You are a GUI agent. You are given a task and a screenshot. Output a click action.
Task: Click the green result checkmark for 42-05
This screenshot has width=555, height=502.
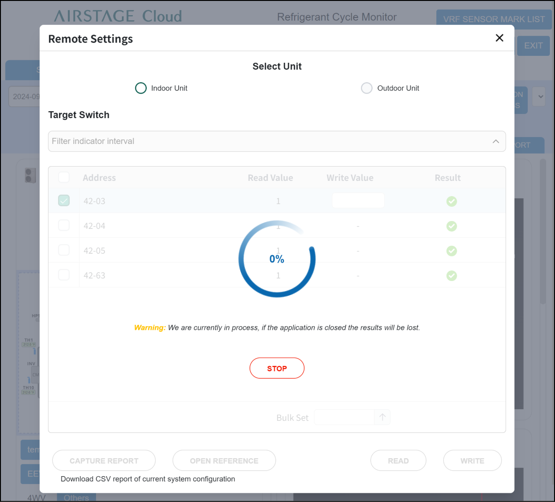452,251
